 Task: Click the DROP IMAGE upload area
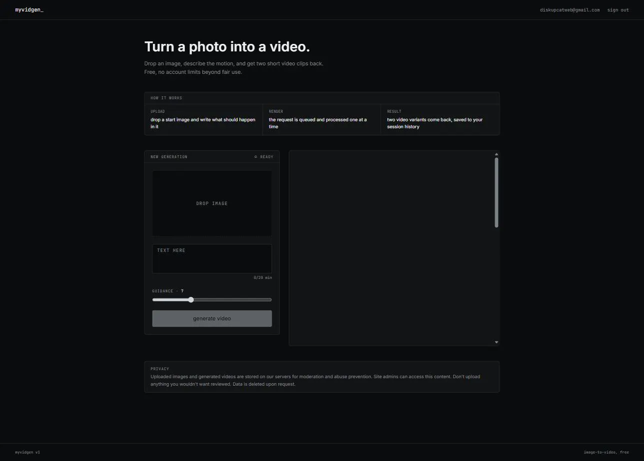point(212,204)
